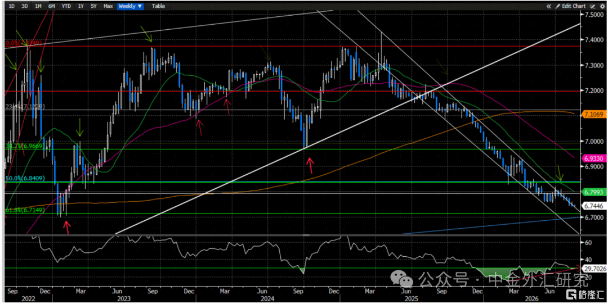Select the 23.6% Fibonacci level label
608x304 pixels.
pyautogui.click(x=25, y=107)
